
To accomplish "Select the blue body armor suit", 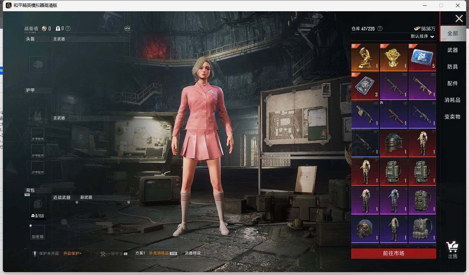I will coord(393,201).
